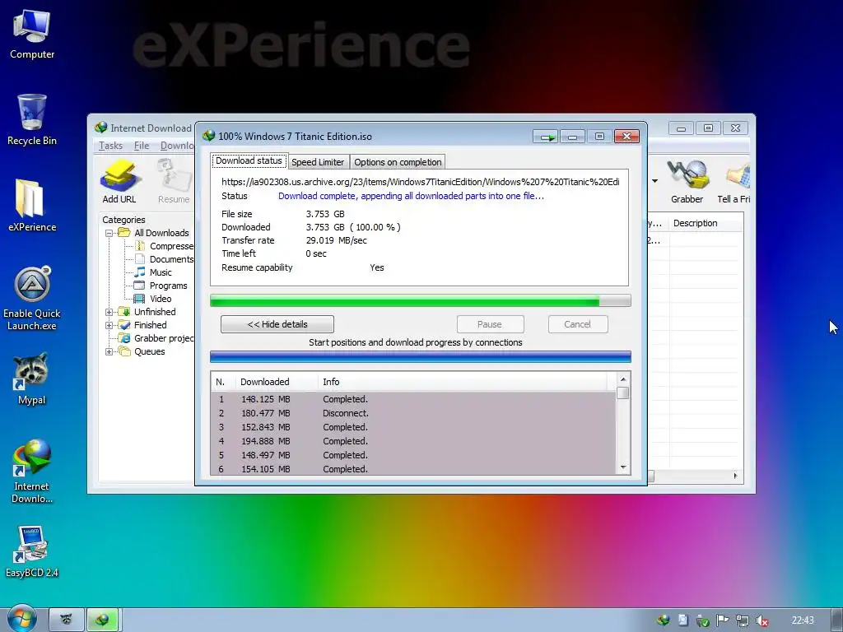
Task: Click the muted volume tray icon
Action: tap(761, 620)
